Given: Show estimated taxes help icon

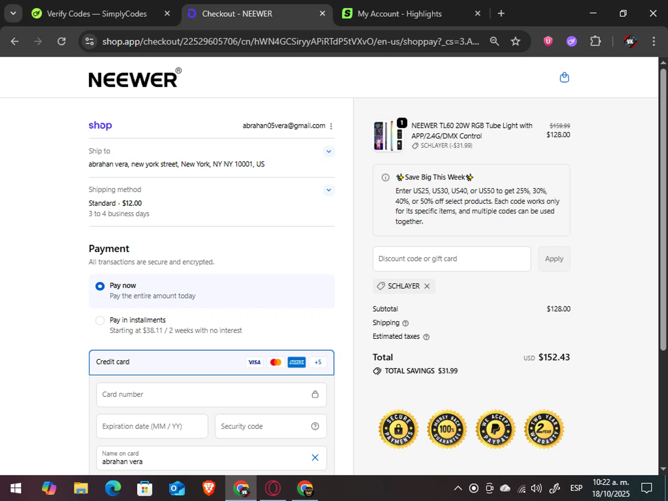Looking at the screenshot, I should (x=426, y=337).
